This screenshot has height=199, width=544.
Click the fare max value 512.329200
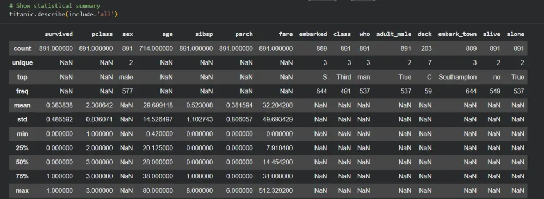(x=276, y=191)
